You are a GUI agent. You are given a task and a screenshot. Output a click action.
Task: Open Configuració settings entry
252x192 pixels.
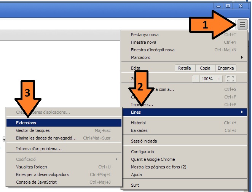click(x=184, y=152)
